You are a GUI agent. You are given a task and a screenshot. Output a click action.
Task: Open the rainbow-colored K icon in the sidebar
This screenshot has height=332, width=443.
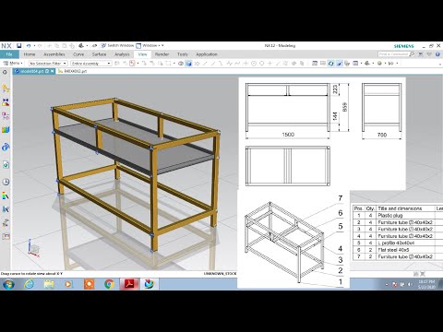pos(6,196)
